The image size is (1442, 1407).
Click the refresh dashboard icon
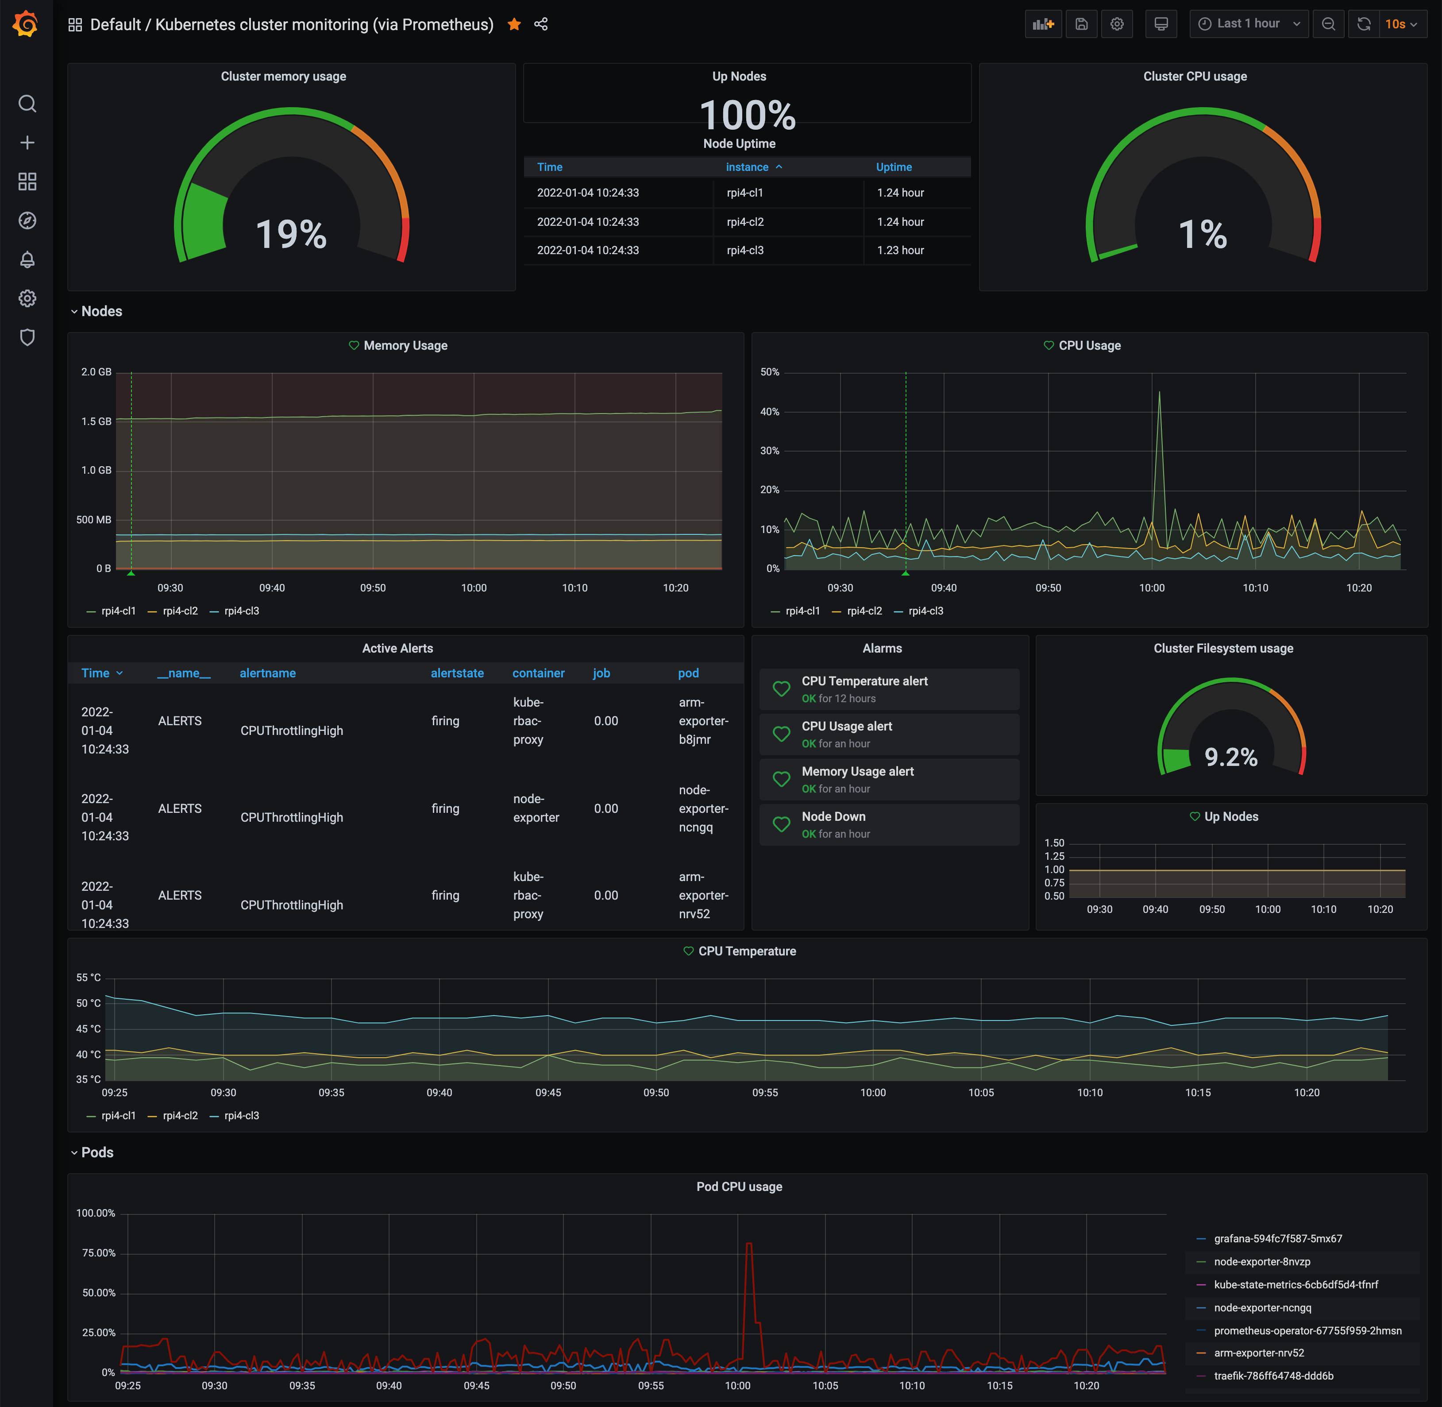pyautogui.click(x=1364, y=24)
